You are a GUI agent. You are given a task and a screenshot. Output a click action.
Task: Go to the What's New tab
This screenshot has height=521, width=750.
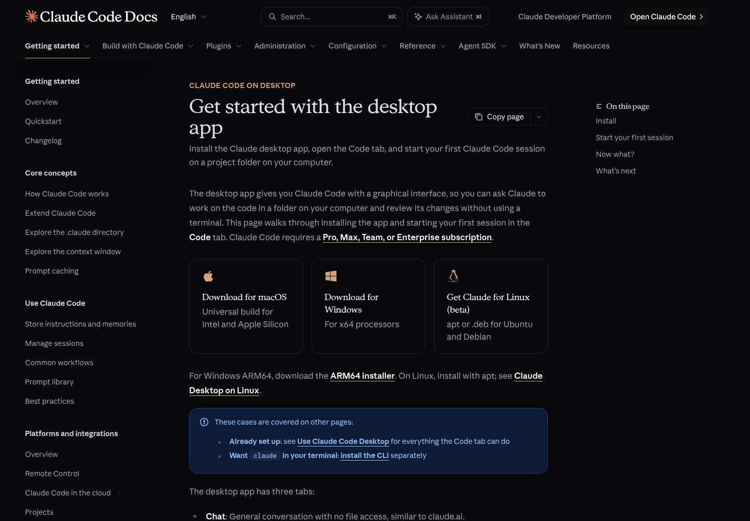coord(540,46)
